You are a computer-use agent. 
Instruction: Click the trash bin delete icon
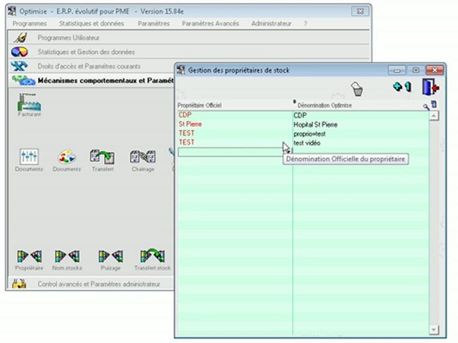click(357, 89)
